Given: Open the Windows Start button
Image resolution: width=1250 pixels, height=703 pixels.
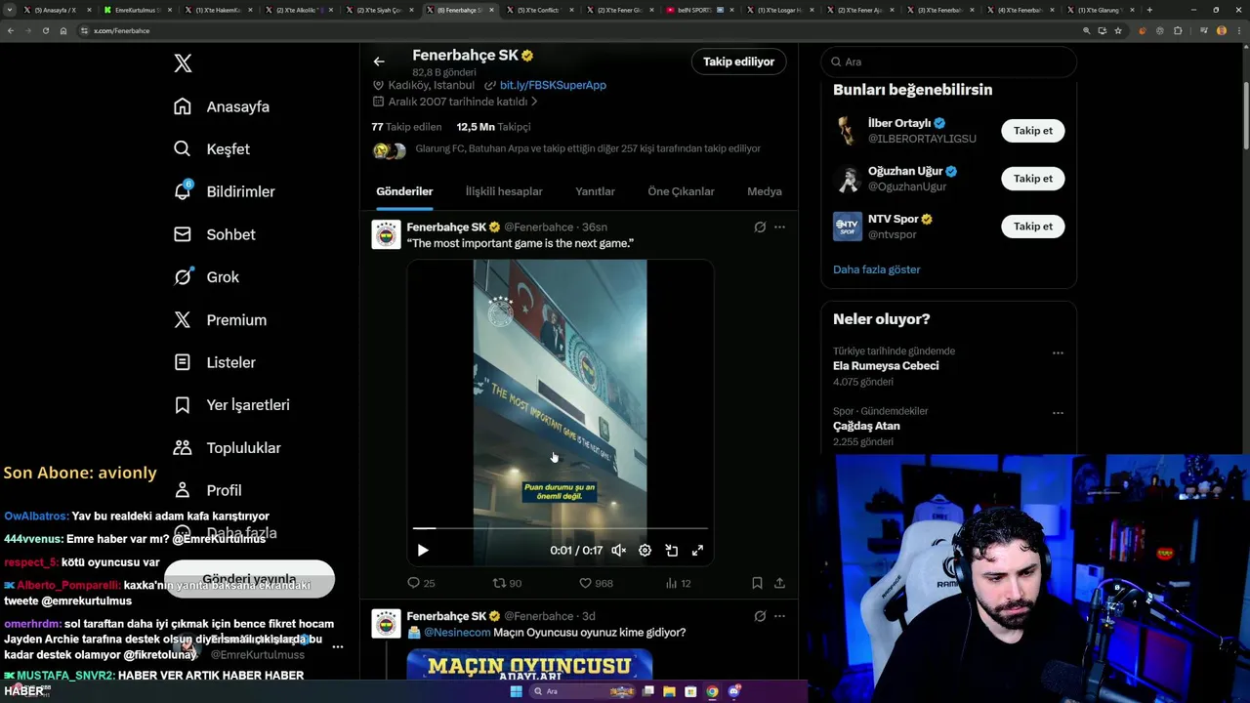Looking at the screenshot, I should (516, 691).
